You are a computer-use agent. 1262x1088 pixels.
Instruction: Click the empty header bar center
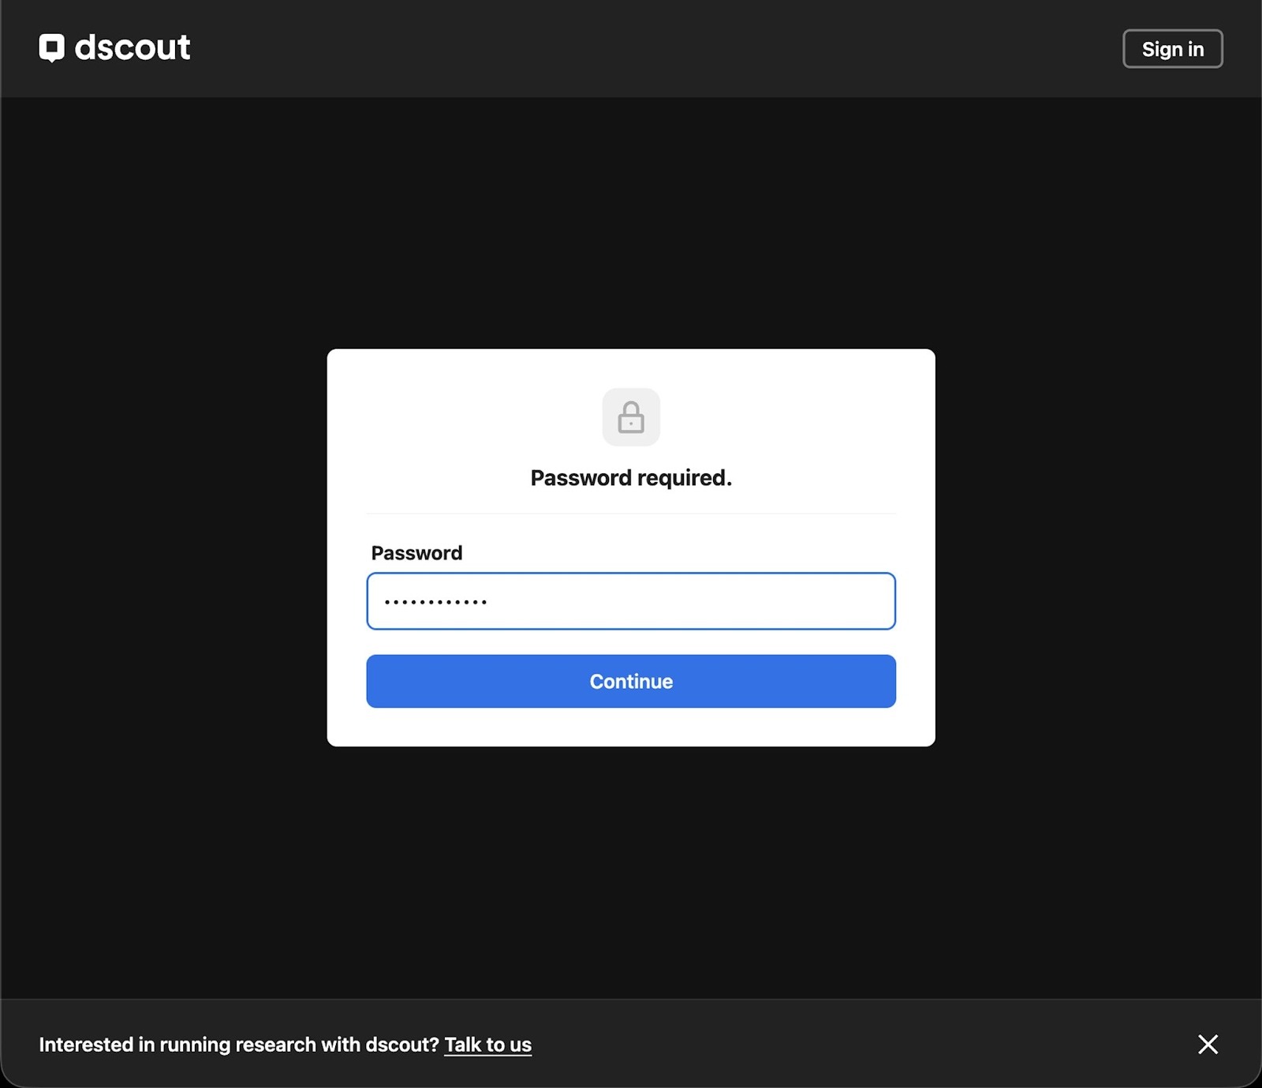point(631,48)
